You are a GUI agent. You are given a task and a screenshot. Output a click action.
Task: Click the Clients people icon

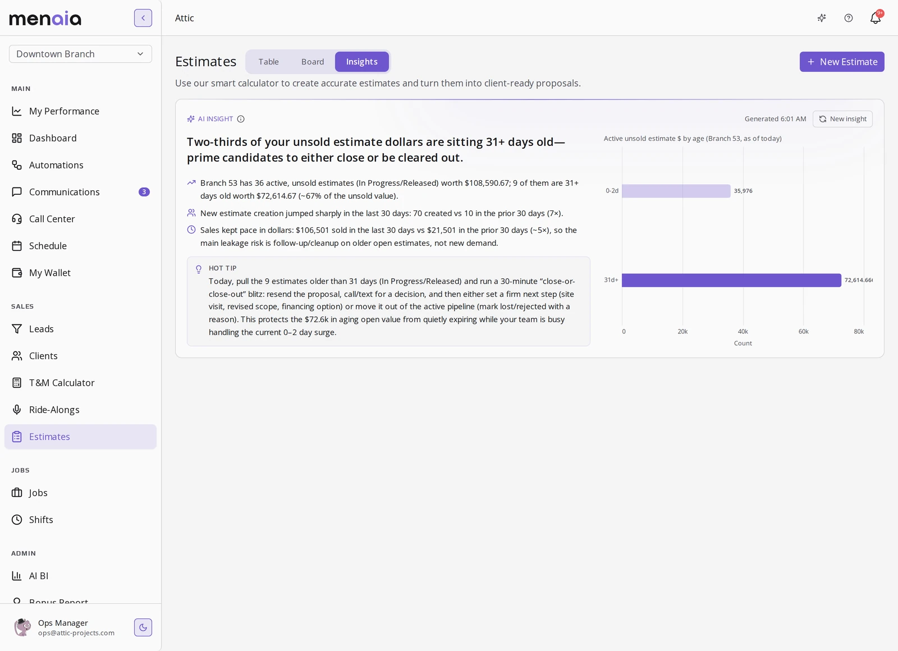click(17, 356)
